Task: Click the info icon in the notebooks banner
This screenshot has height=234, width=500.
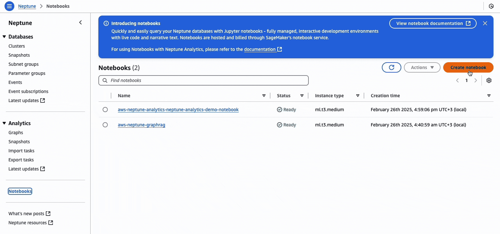Action: click(106, 23)
